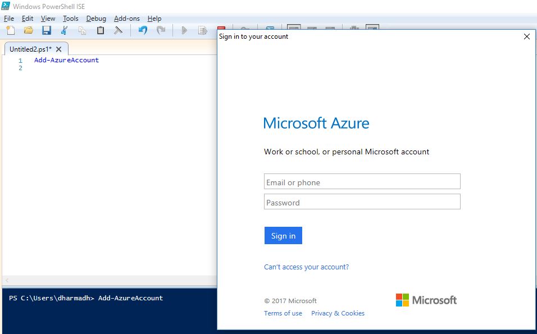Open the Tools menu
Image resolution: width=537 pixels, height=334 pixels.
[71, 19]
